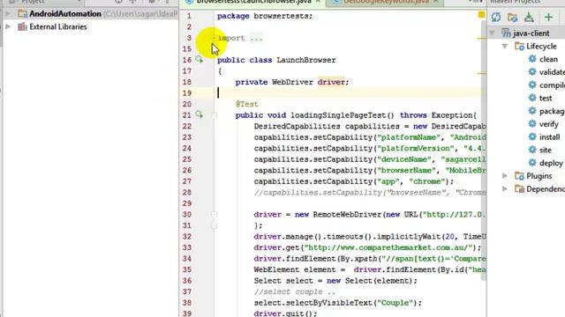565x317 pixels.
Task: Click the gear icon next to site
Action: pyautogui.click(x=532, y=150)
